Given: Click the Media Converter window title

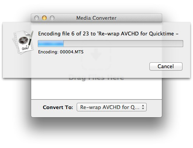Looking at the screenshot, I should pyautogui.click(x=96, y=18).
